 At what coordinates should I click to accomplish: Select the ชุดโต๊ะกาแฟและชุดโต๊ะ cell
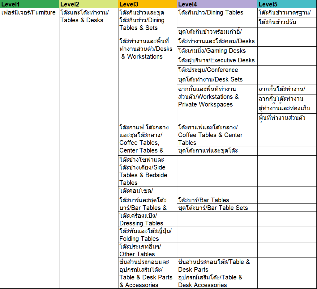pos(217,151)
